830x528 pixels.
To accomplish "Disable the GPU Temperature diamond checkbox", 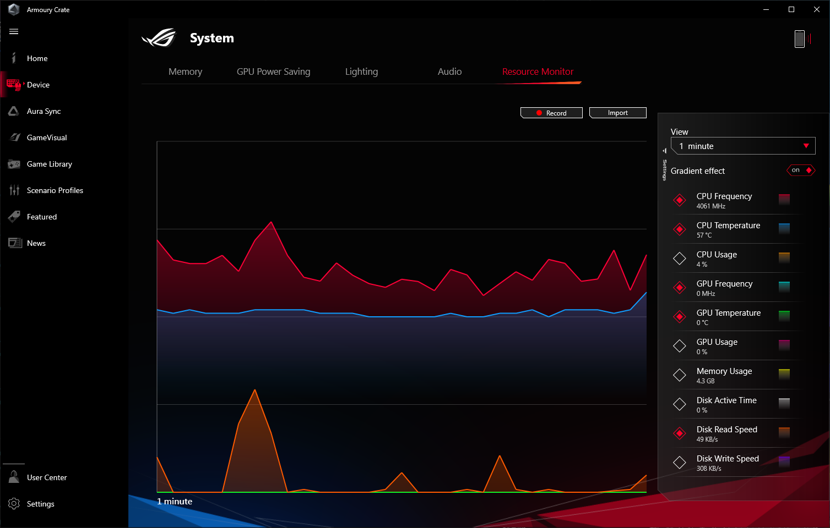I will click(x=680, y=317).
